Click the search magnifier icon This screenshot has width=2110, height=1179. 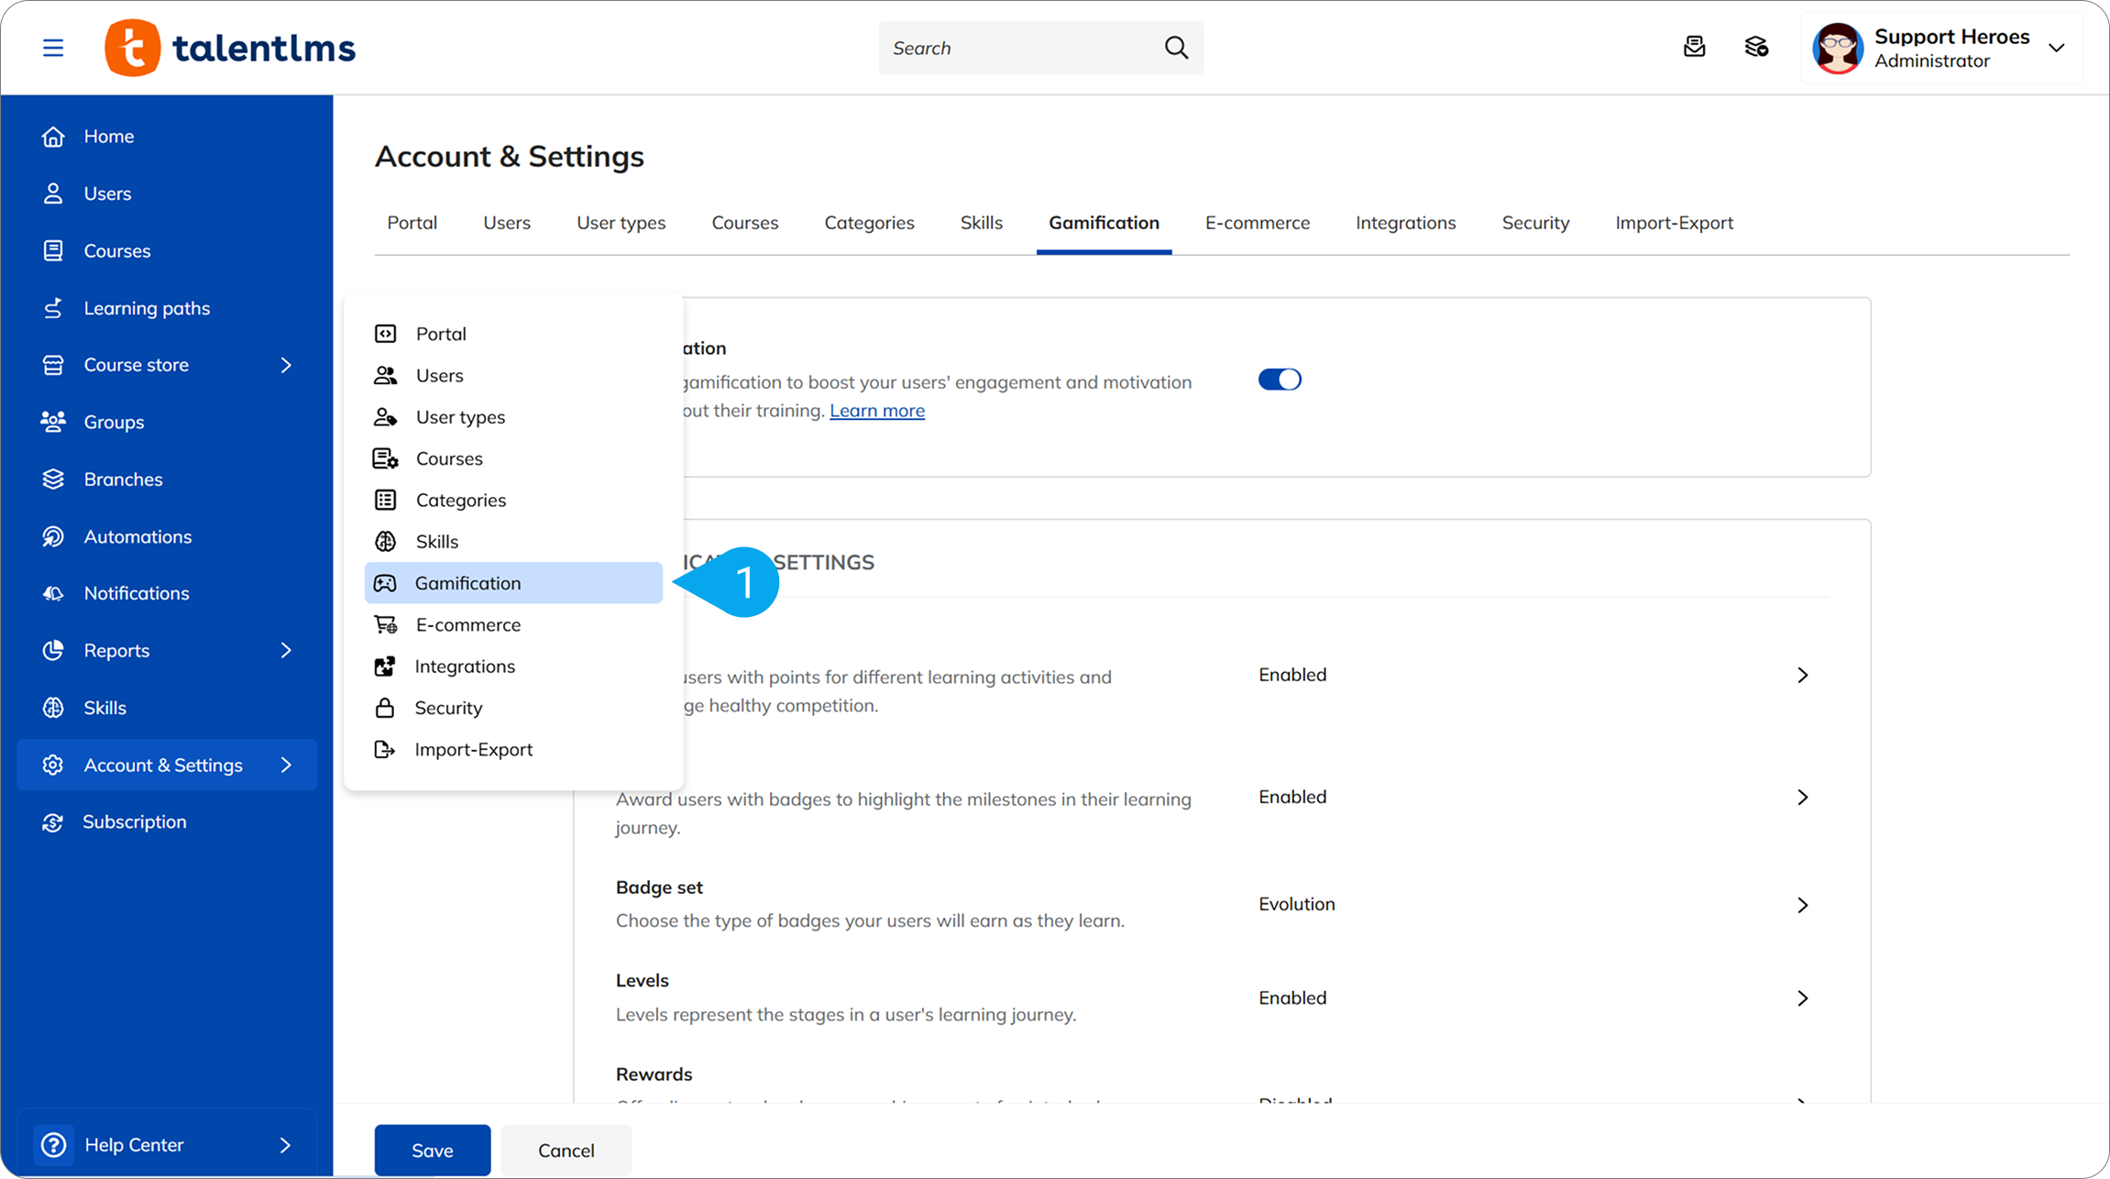(1176, 48)
